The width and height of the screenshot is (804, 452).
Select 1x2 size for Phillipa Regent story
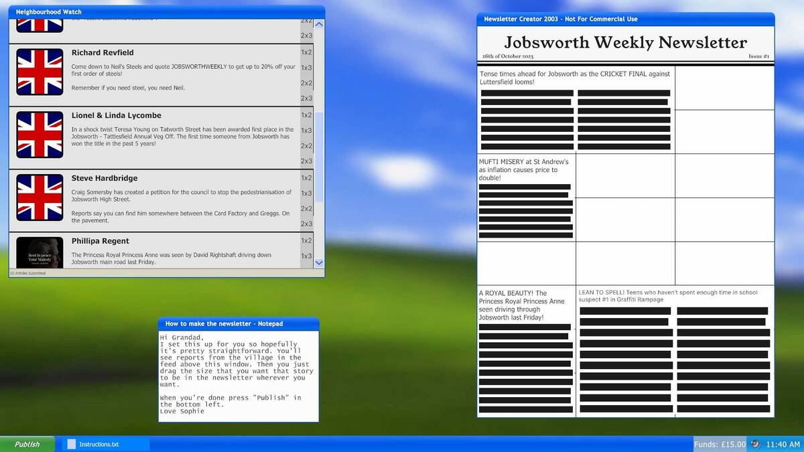click(x=306, y=240)
